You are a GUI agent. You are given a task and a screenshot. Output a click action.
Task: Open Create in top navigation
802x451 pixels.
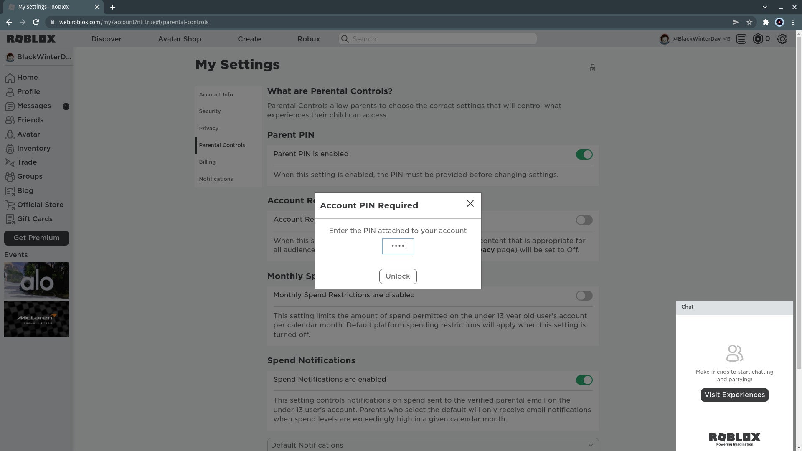point(249,39)
